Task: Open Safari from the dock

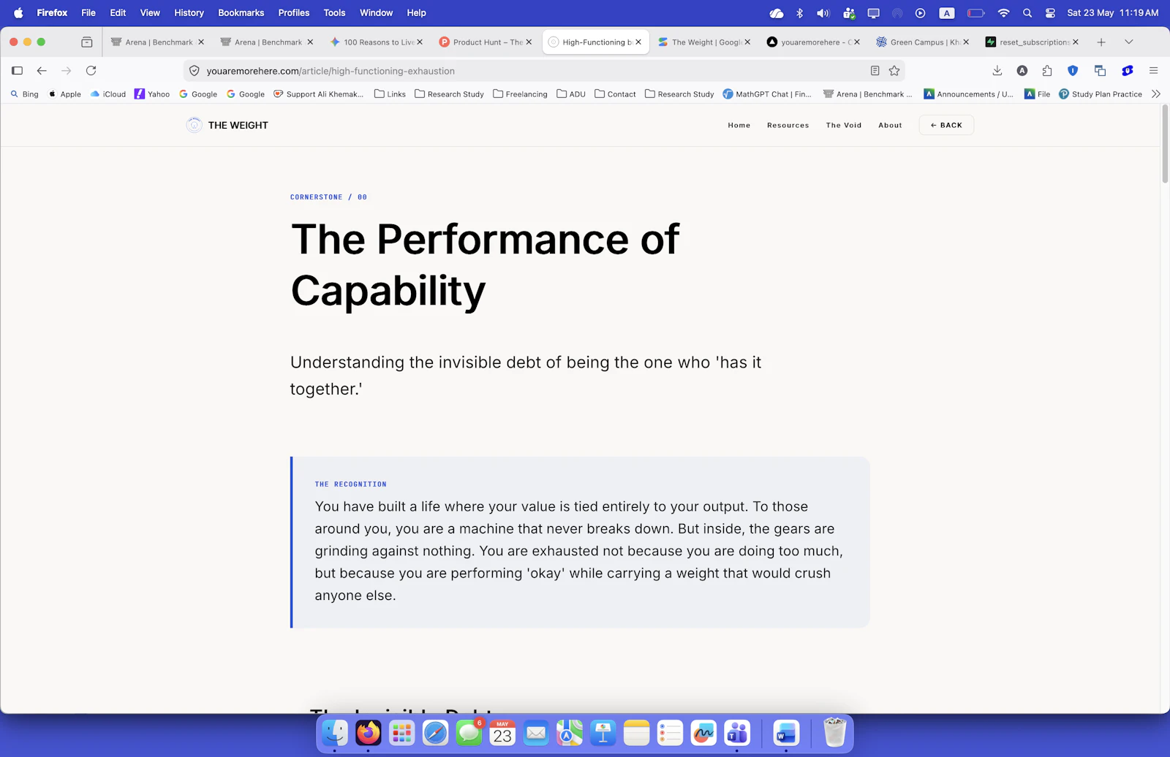Action: [435, 733]
